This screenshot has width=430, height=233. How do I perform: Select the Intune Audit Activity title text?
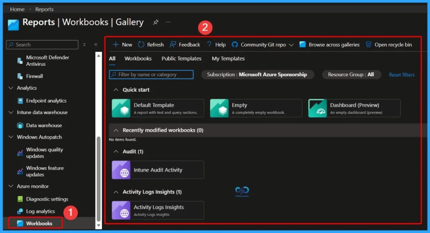coord(158,170)
